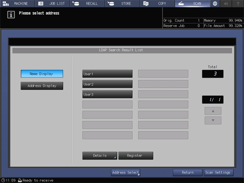244x183 pixels.
Task: Go to next page with down arrow
Action: [x=213, y=120]
